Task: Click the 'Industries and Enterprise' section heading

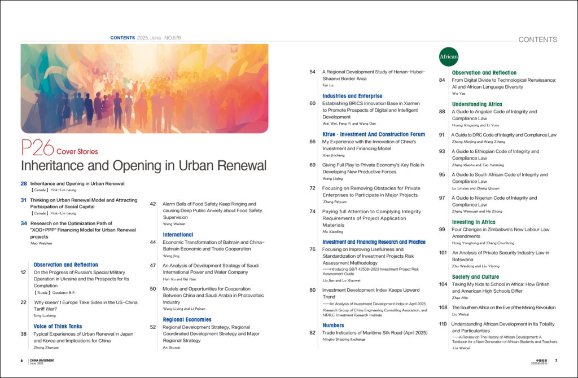Action: pos(352,96)
